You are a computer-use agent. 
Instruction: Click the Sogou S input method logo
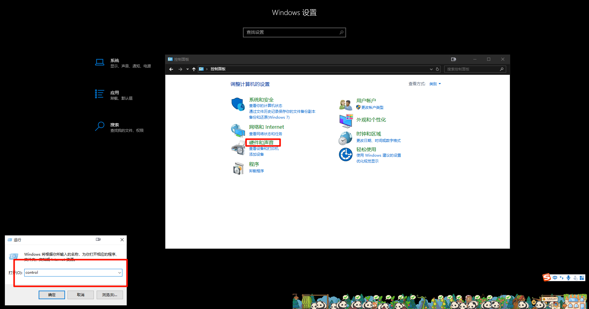pyautogui.click(x=547, y=277)
